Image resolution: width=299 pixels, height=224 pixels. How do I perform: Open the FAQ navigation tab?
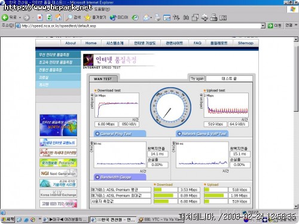(x=197, y=43)
